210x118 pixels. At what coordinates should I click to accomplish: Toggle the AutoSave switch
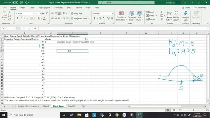(15, 3)
